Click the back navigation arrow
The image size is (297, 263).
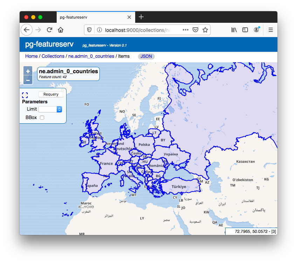[27, 30]
